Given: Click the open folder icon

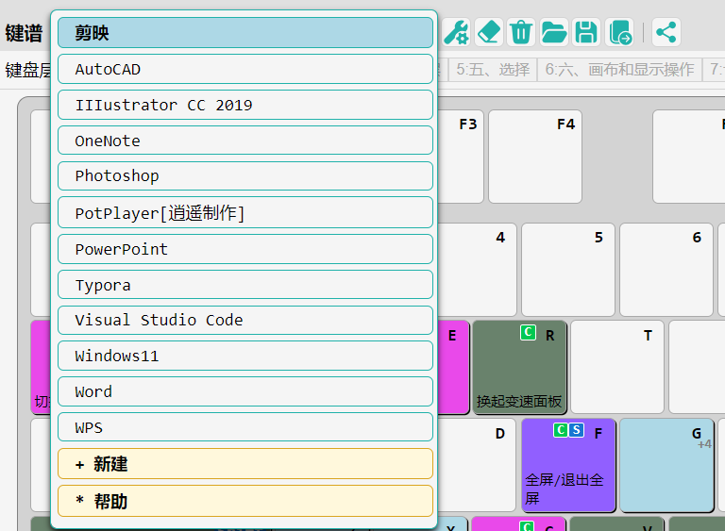Looking at the screenshot, I should [554, 32].
